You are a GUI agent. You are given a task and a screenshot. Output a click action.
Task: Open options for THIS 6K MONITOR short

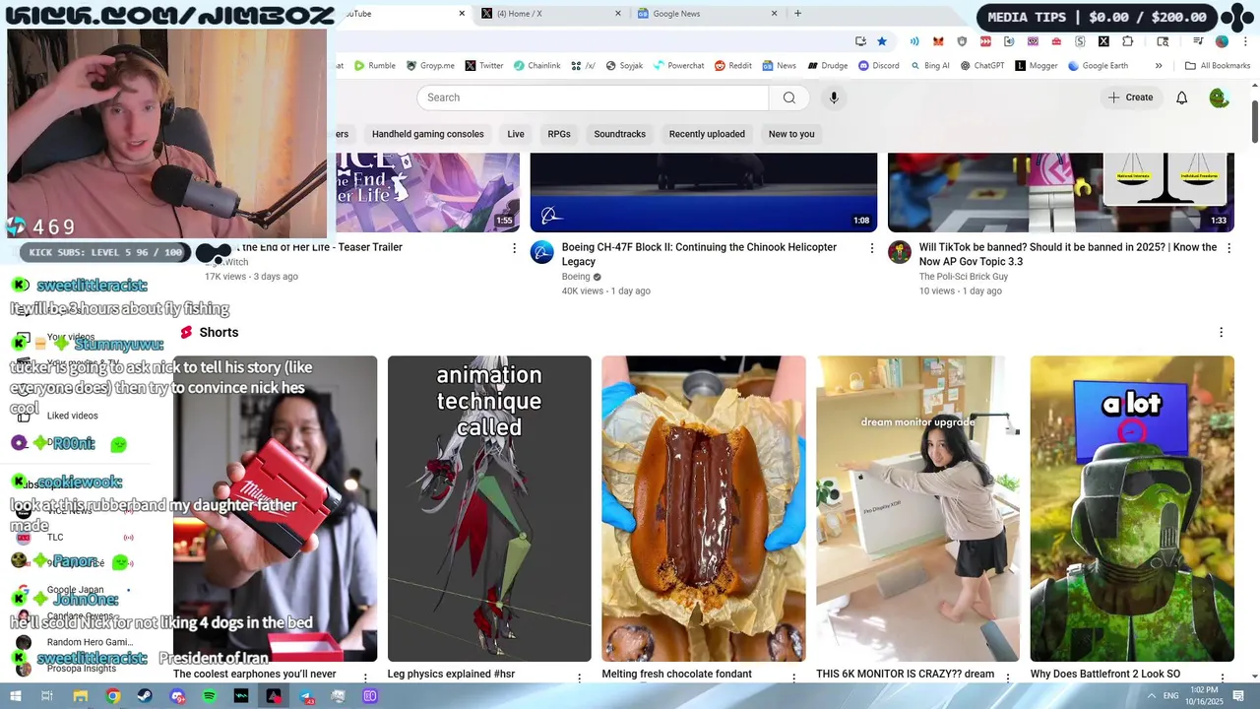[x=1008, y=678]
